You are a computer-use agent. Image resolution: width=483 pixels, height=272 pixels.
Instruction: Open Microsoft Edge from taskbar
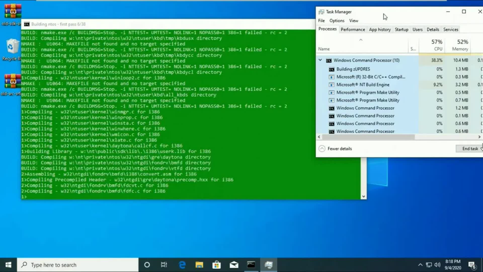pos(182,265)
